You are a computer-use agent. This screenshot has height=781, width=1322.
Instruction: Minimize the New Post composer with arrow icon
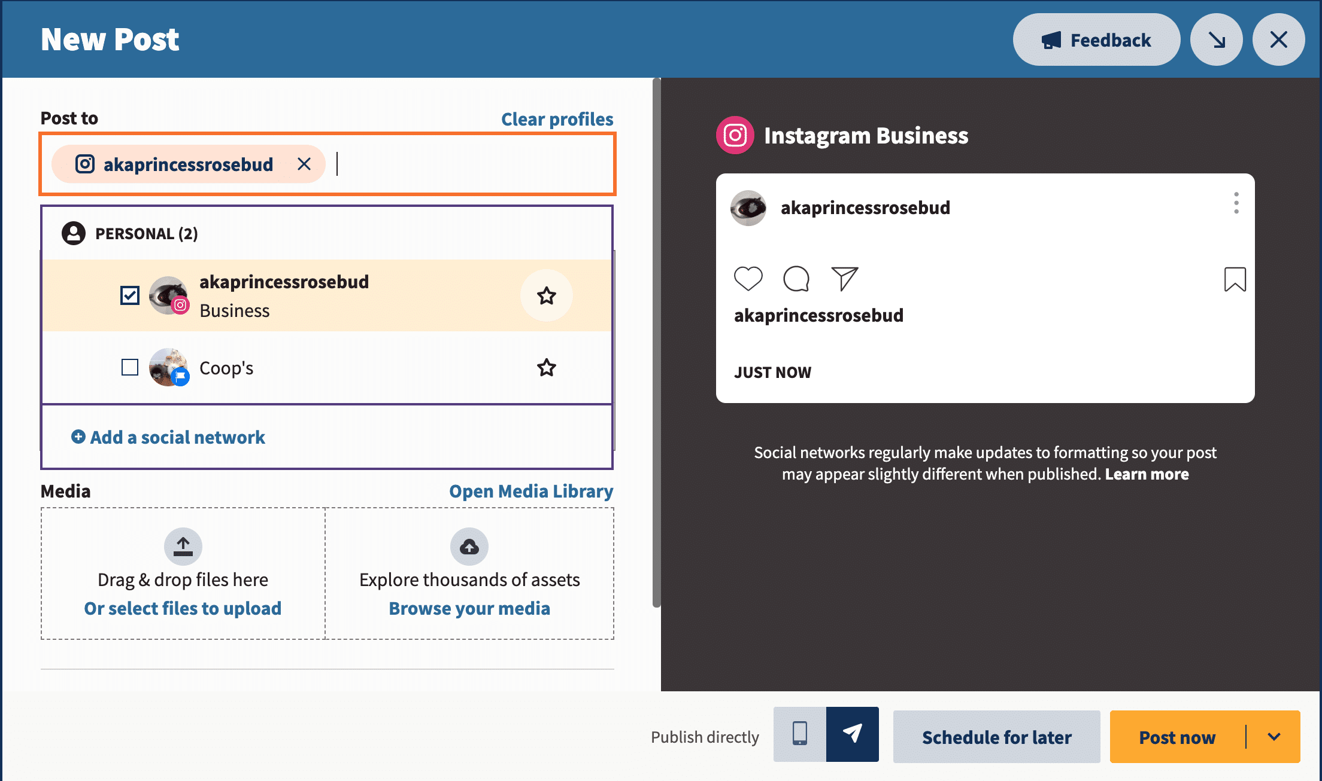point(1216,39)
